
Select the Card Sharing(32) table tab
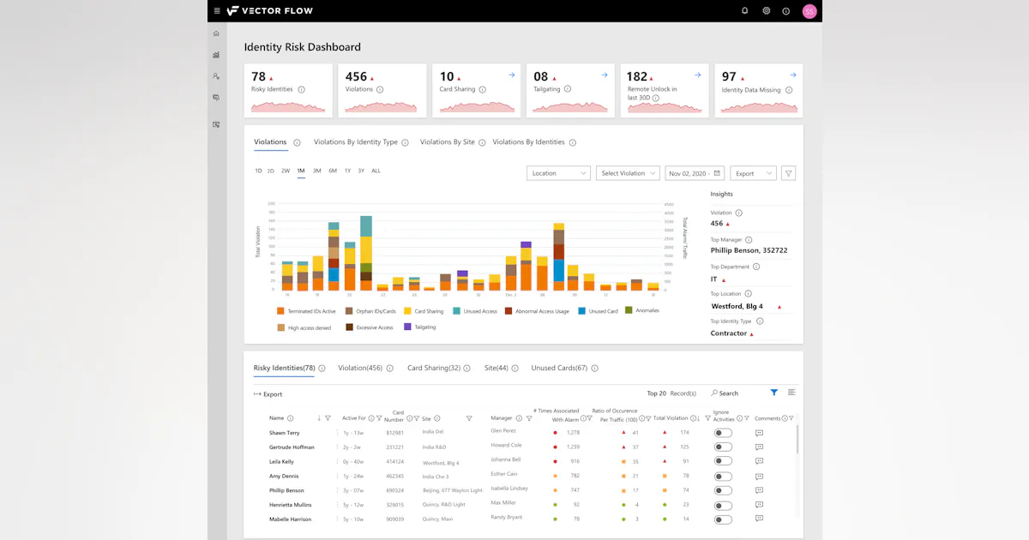(x=434, y=368)
